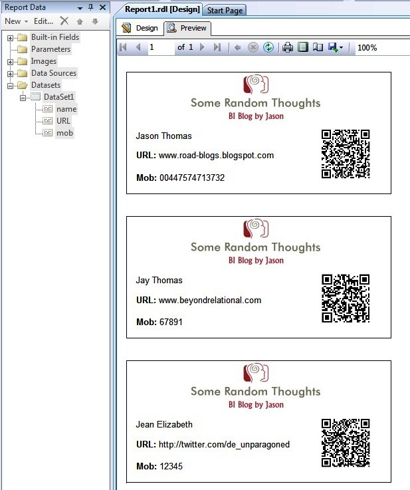Image resolution: width=410 pixels, height=490 pixels.
Task: Select the name field
Action: tap(66, 109)
